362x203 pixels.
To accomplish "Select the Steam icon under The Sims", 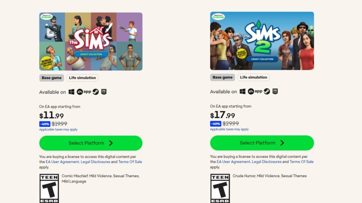I will coord(95,92).
